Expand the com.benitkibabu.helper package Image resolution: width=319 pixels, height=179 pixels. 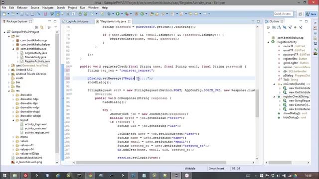(13, 45)
